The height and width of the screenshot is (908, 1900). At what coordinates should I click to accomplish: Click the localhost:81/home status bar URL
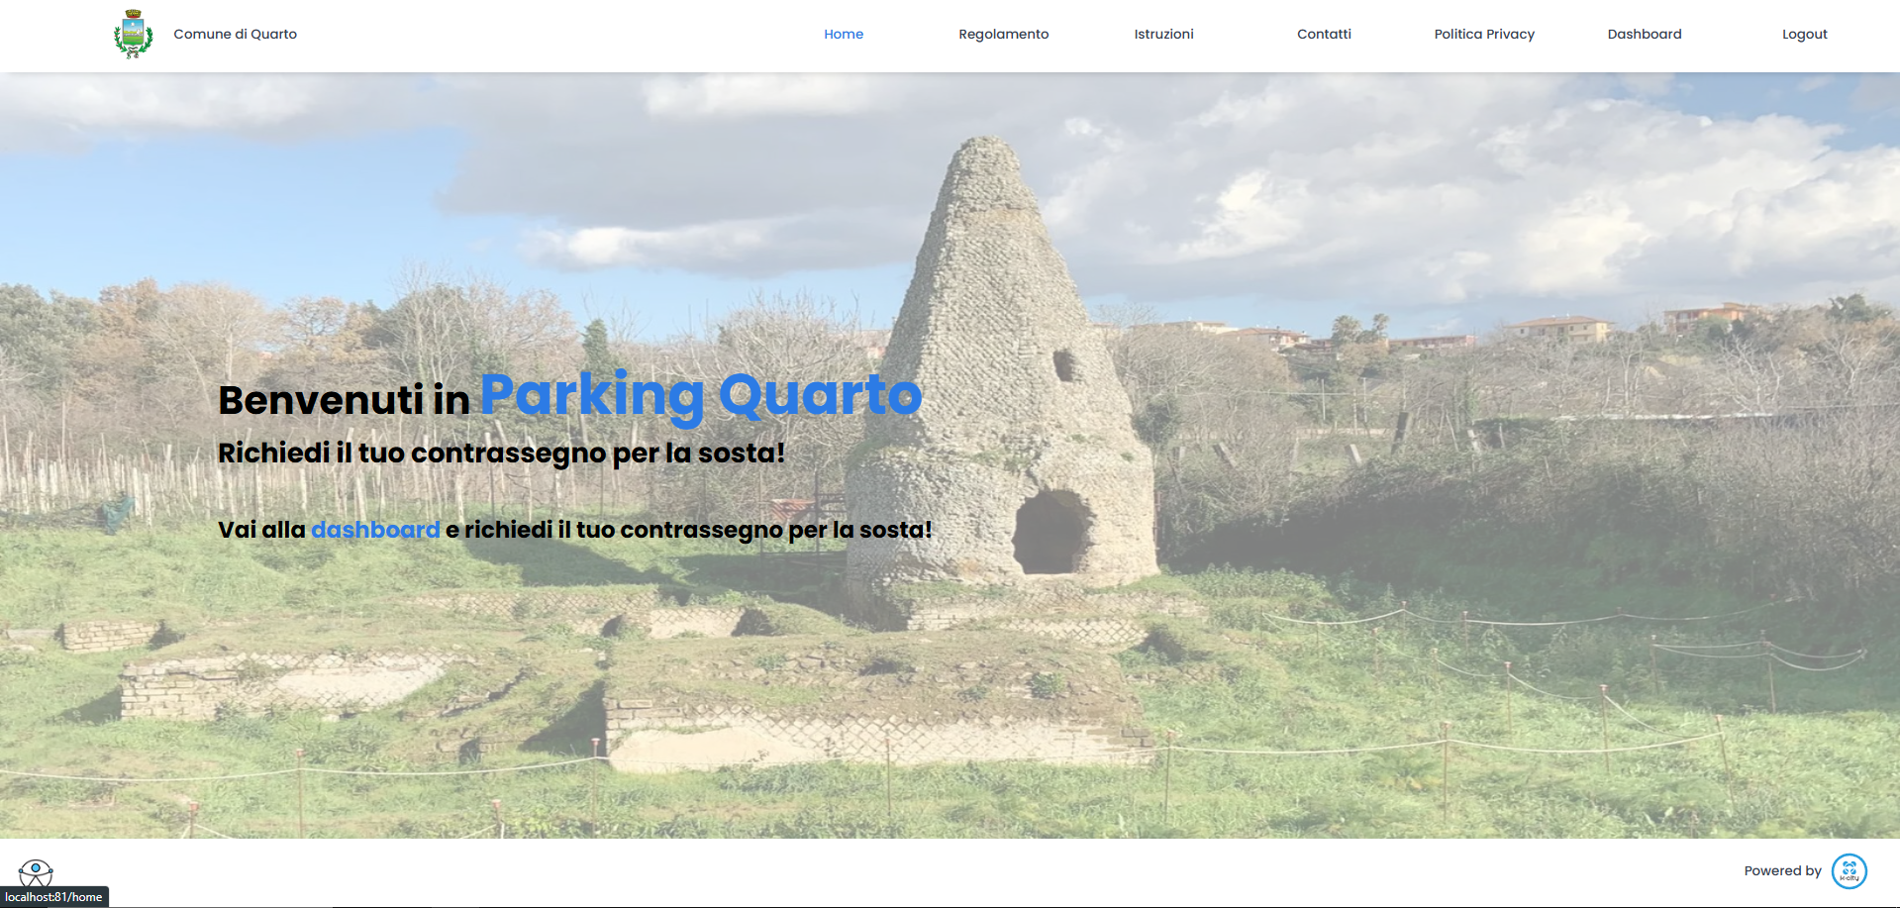[54, 897]
